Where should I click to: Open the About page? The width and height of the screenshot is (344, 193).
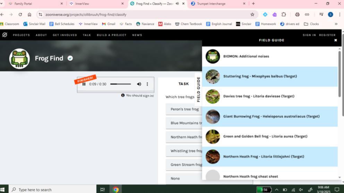(41, 35)
